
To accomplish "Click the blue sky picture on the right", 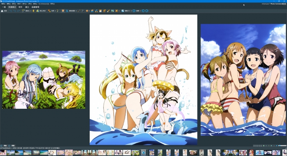I will 243,80.
